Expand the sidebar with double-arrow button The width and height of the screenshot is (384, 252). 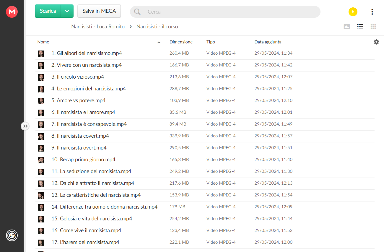pos(25,126)
